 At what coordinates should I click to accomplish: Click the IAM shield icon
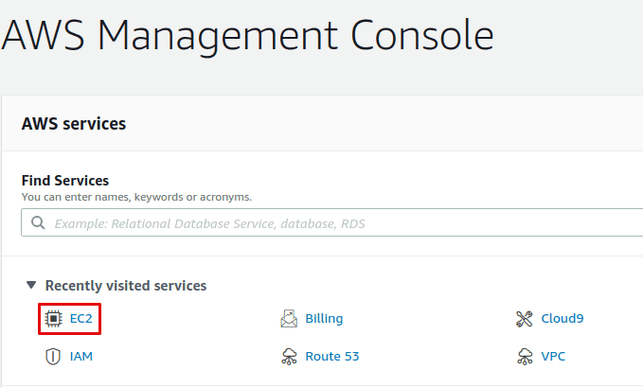(x=54, y=357)
